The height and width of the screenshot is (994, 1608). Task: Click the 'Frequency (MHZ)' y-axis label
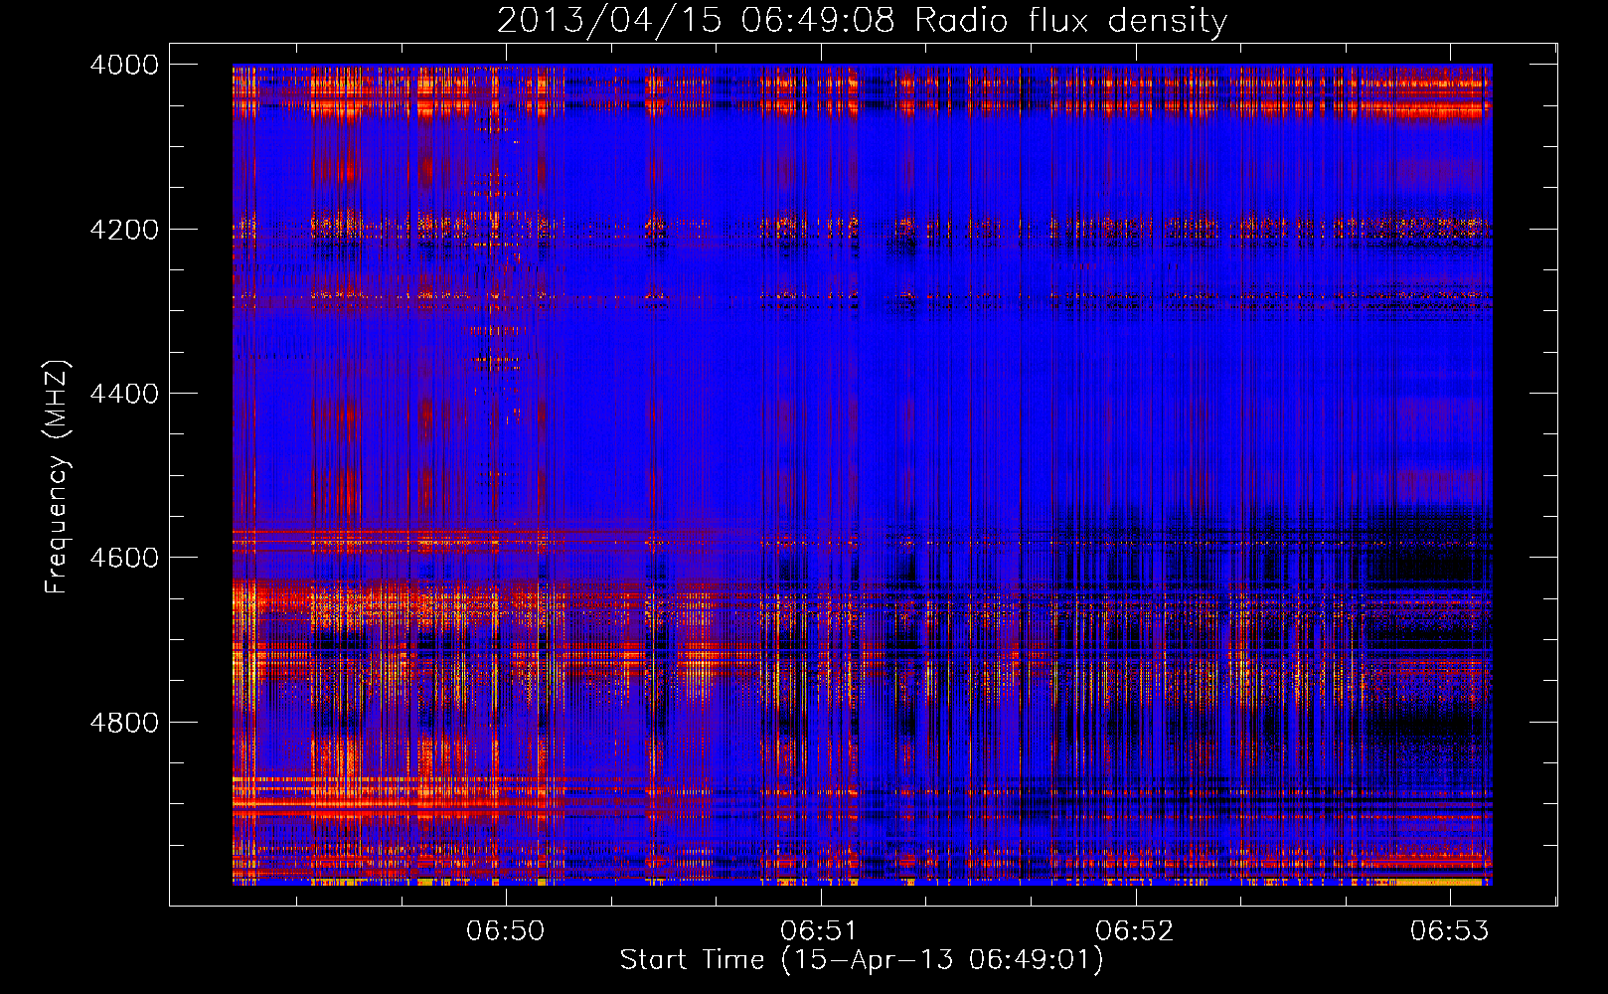(x=58, y=477)
